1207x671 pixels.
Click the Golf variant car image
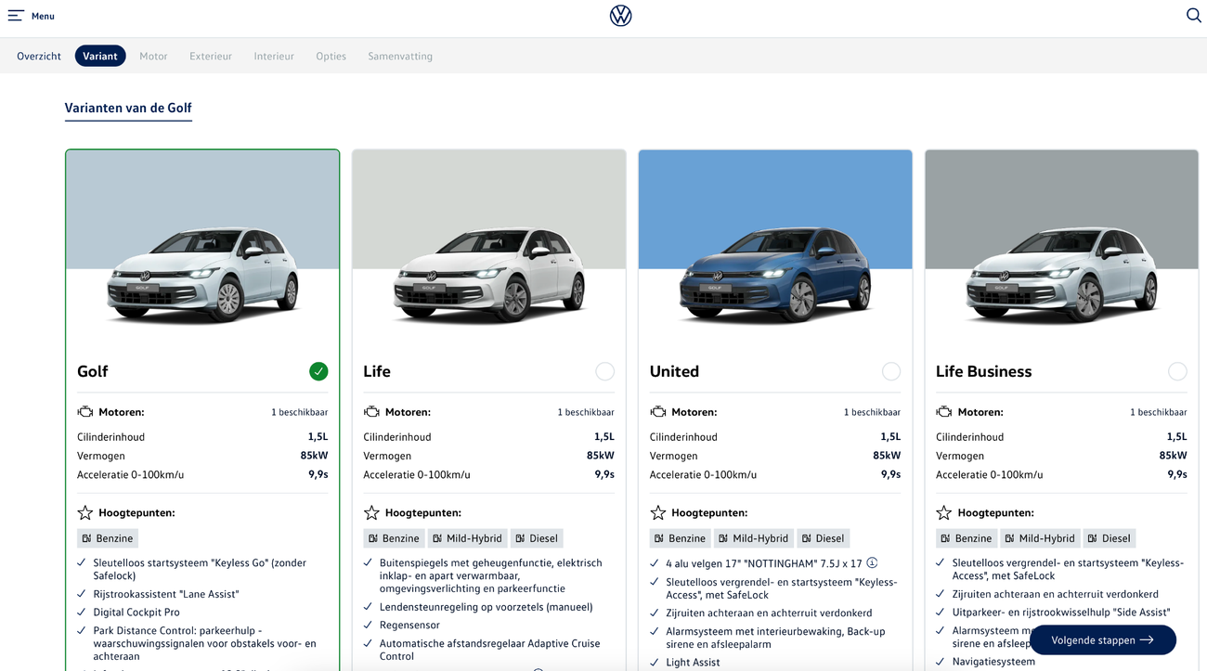[x=202, y=275]
